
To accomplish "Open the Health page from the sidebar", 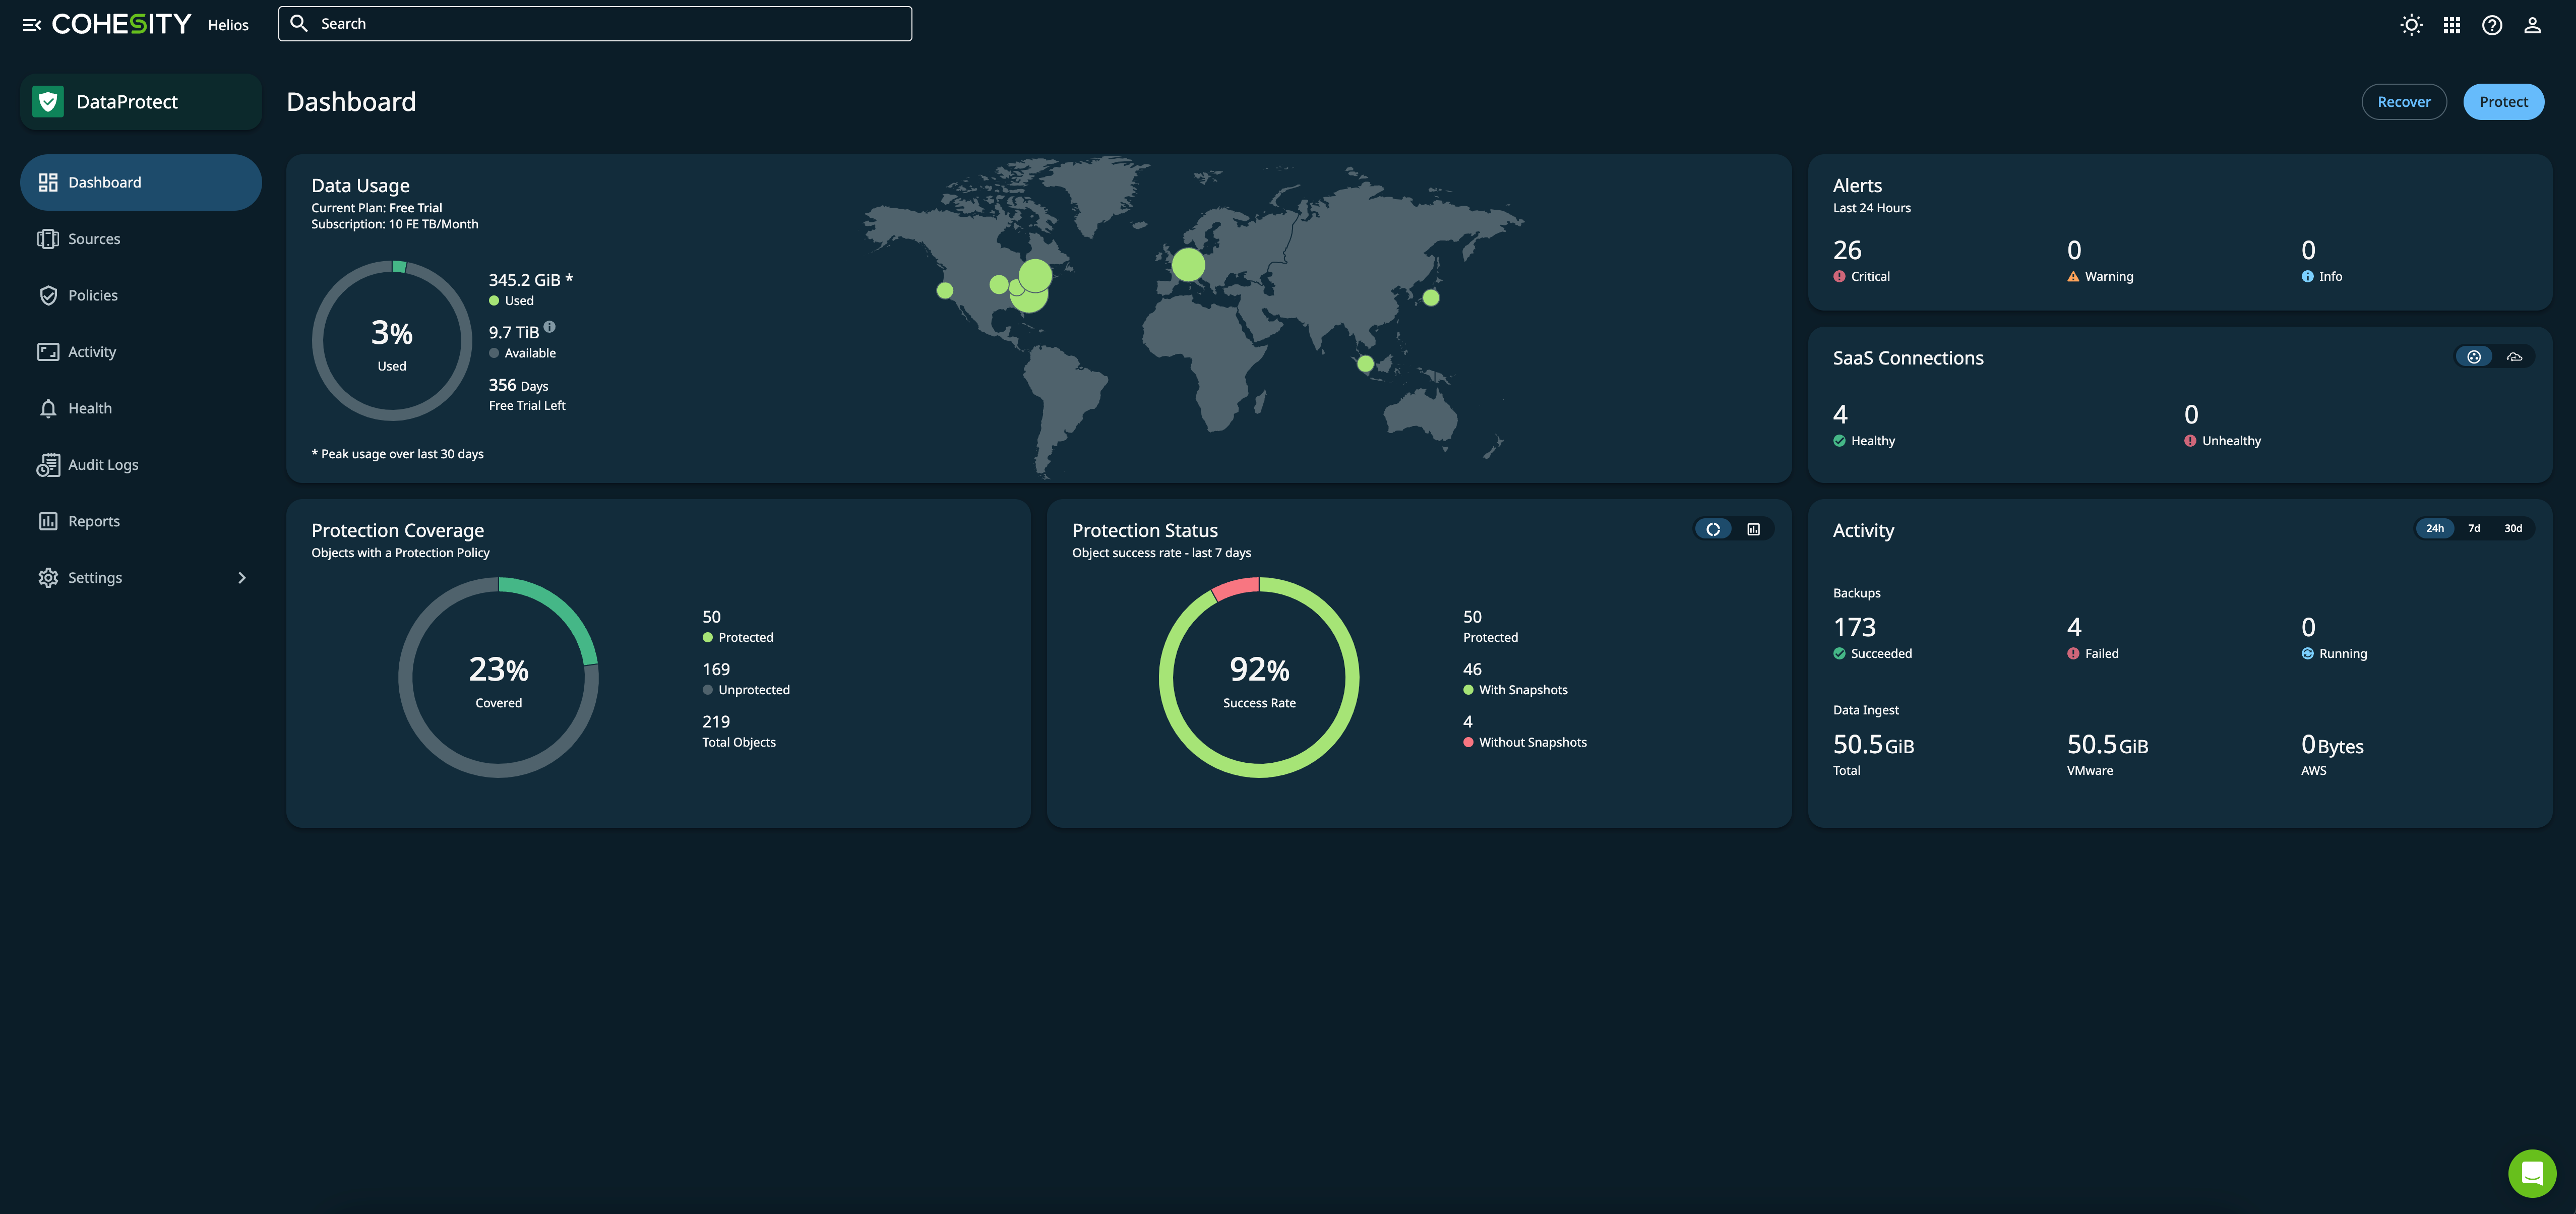I will tap(90, 408).
